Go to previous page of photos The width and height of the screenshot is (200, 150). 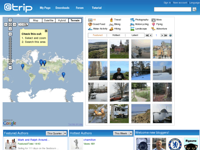[151, 35]
